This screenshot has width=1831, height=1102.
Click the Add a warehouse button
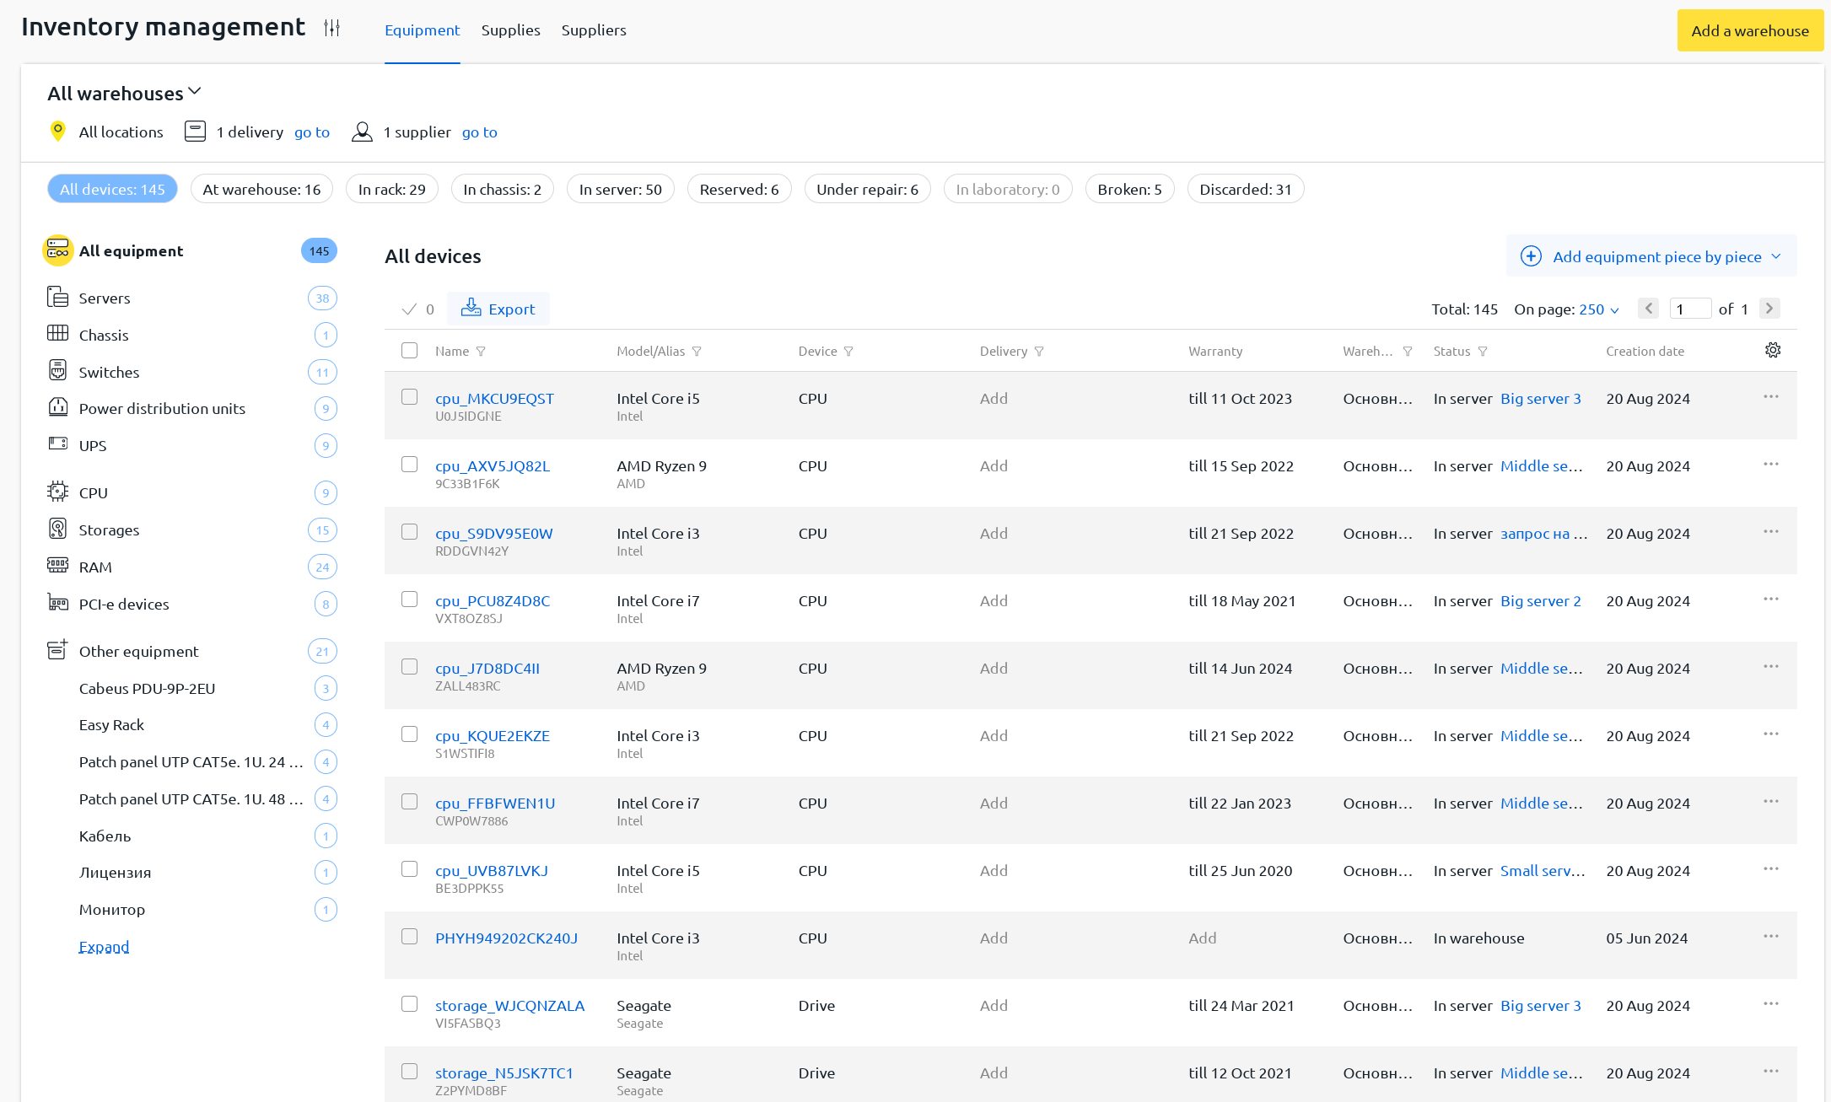pyautogui.click(x=1749, y=30)
